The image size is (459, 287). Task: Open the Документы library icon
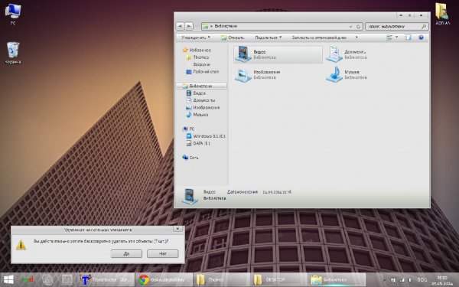point(334,54)
